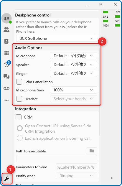Image resolution: width=122 pixels, height=186 pixels.
Task: Click the settings panel vertical scrollbar
Action: point(100,91)
